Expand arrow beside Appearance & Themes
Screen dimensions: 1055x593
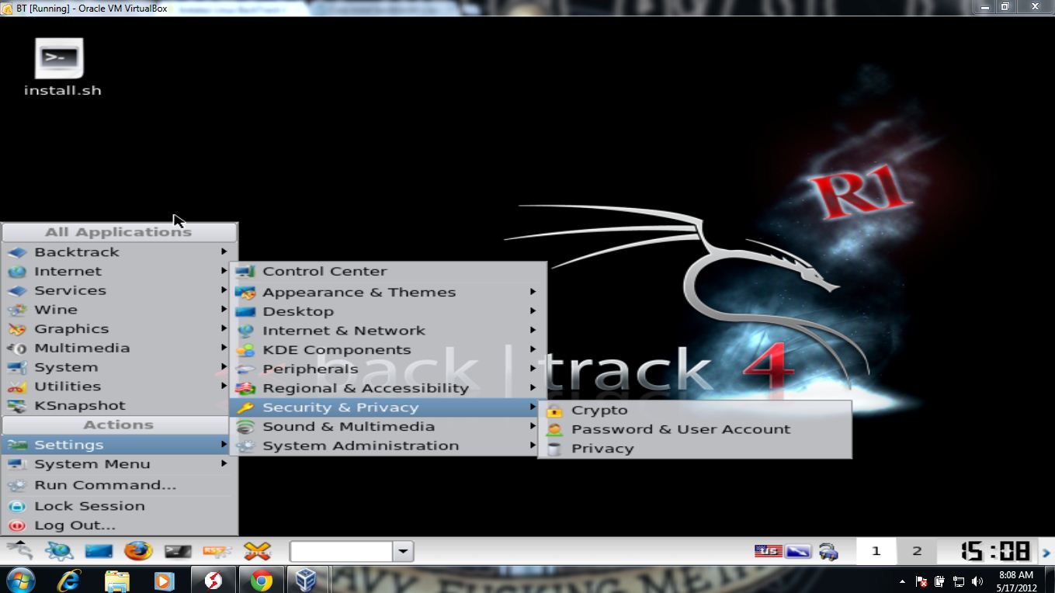533,292
